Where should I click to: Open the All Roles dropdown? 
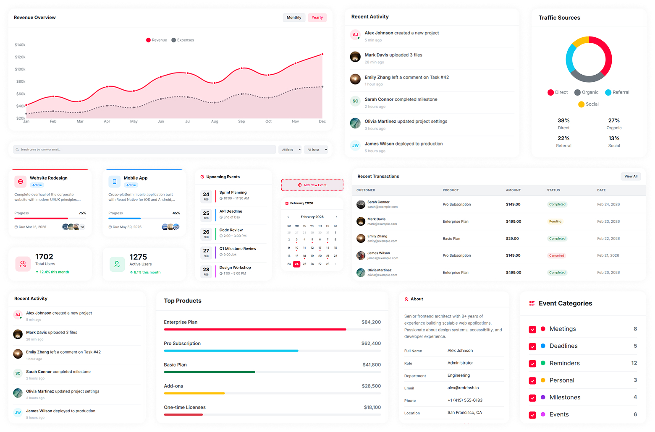click(x=290, y=149)
